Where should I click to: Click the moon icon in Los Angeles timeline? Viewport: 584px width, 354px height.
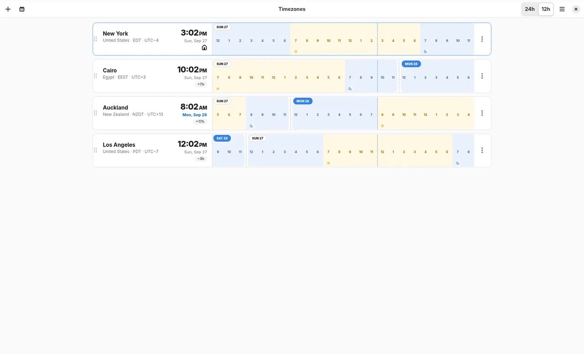tap(458, 163)
